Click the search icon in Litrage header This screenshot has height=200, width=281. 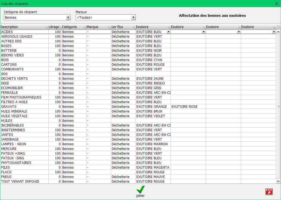click(60, 28)
